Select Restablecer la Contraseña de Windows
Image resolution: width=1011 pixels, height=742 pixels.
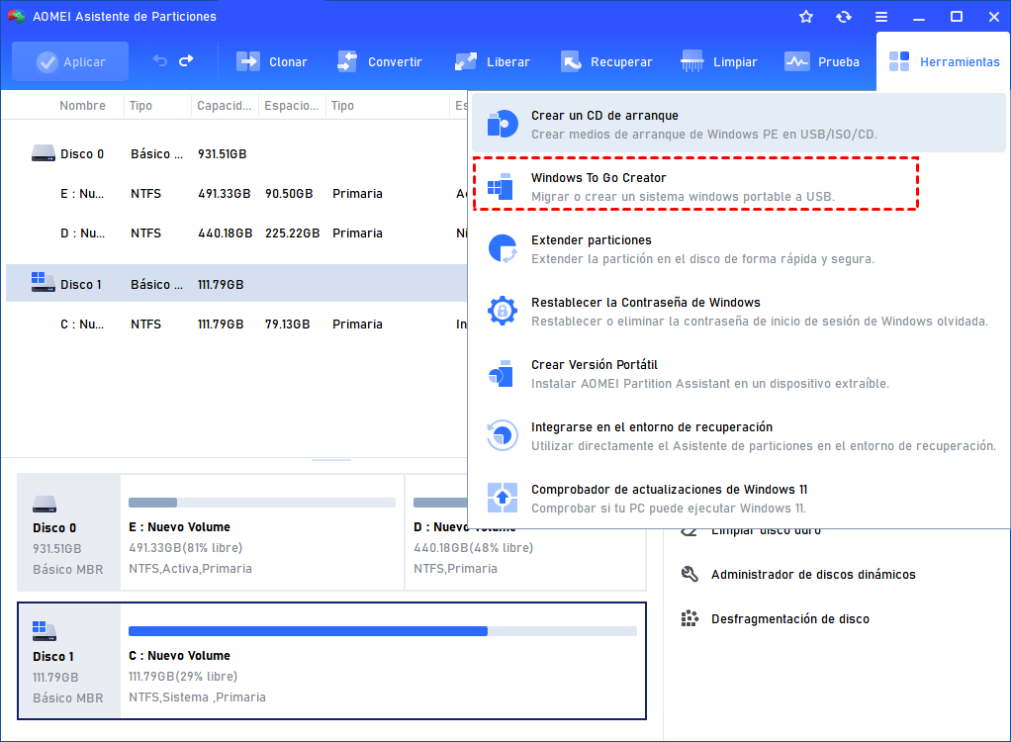pyautogui.click(x=739, y=312)
